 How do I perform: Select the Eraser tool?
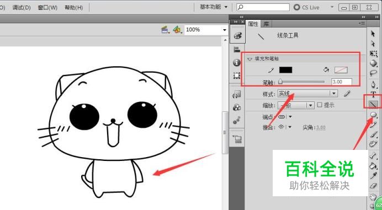pyautogui.click(x=373, y=186)
